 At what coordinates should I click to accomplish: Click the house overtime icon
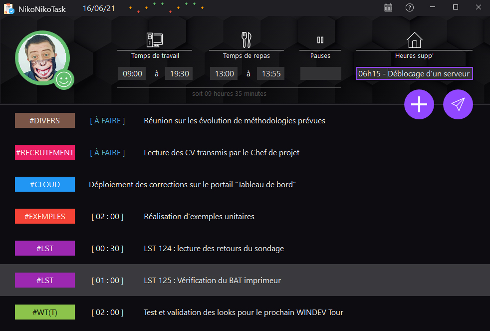414,39
